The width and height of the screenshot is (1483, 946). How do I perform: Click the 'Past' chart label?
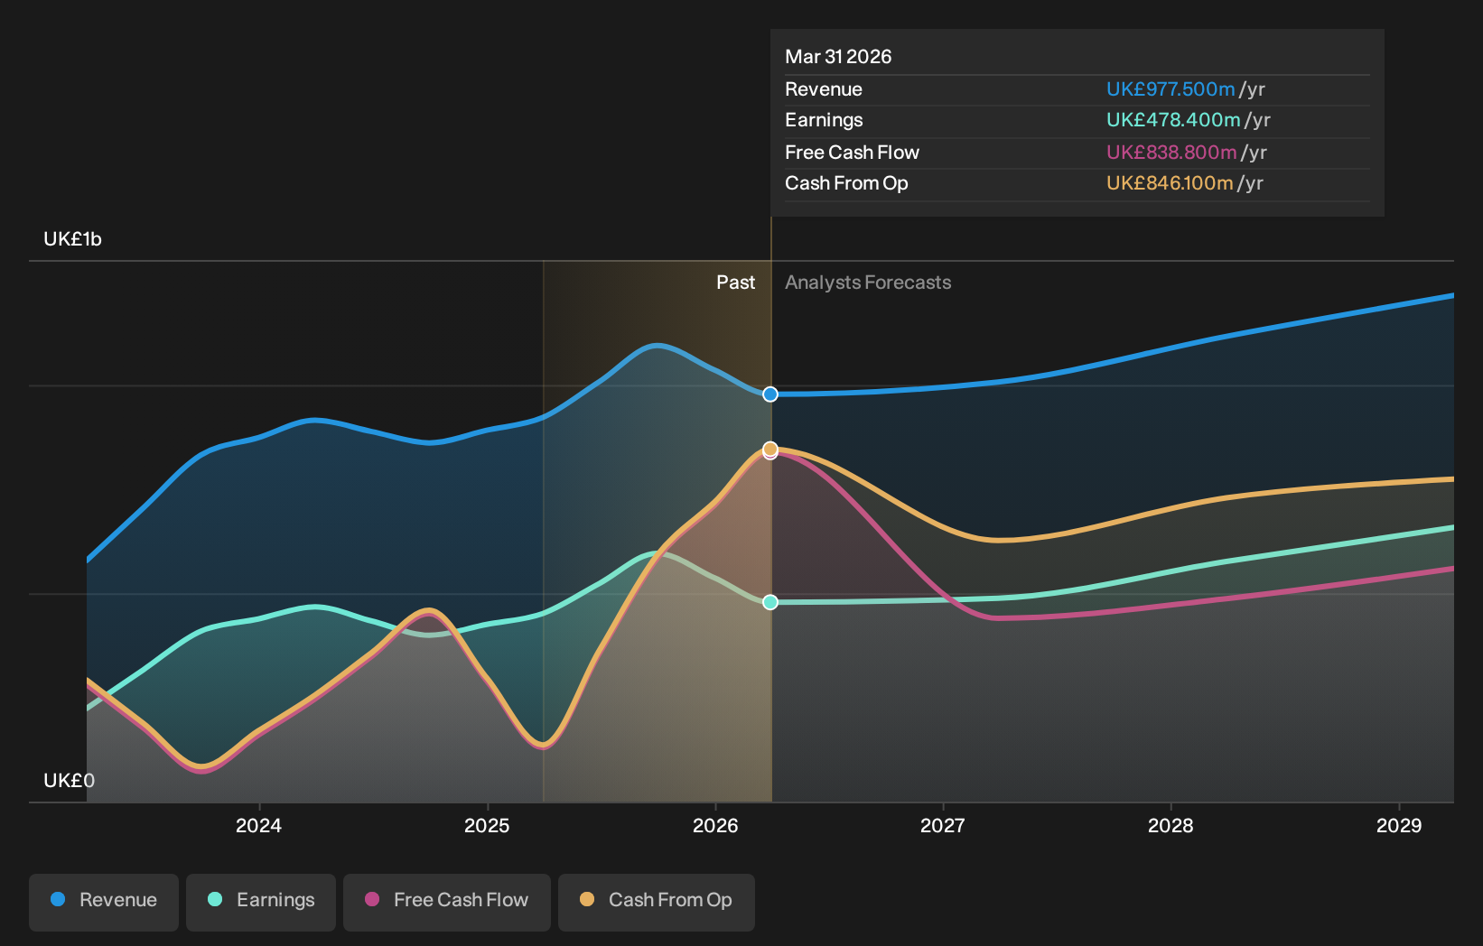735,283
